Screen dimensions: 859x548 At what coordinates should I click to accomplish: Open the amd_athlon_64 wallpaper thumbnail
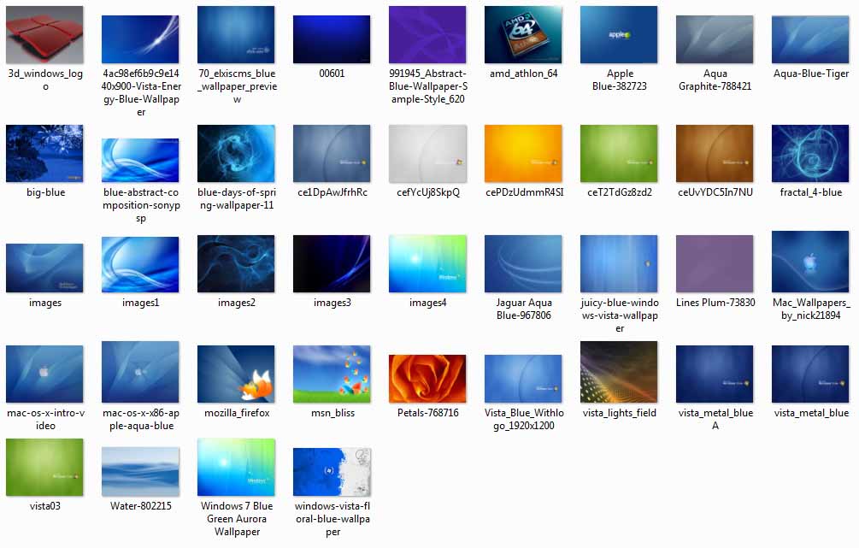(523, 34)
